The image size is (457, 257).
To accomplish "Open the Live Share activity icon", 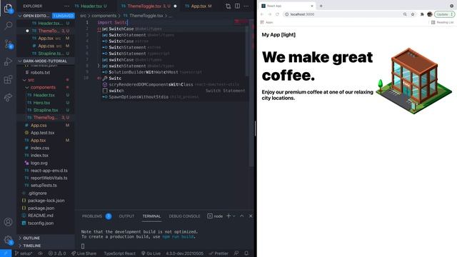I will coord(8,97).
